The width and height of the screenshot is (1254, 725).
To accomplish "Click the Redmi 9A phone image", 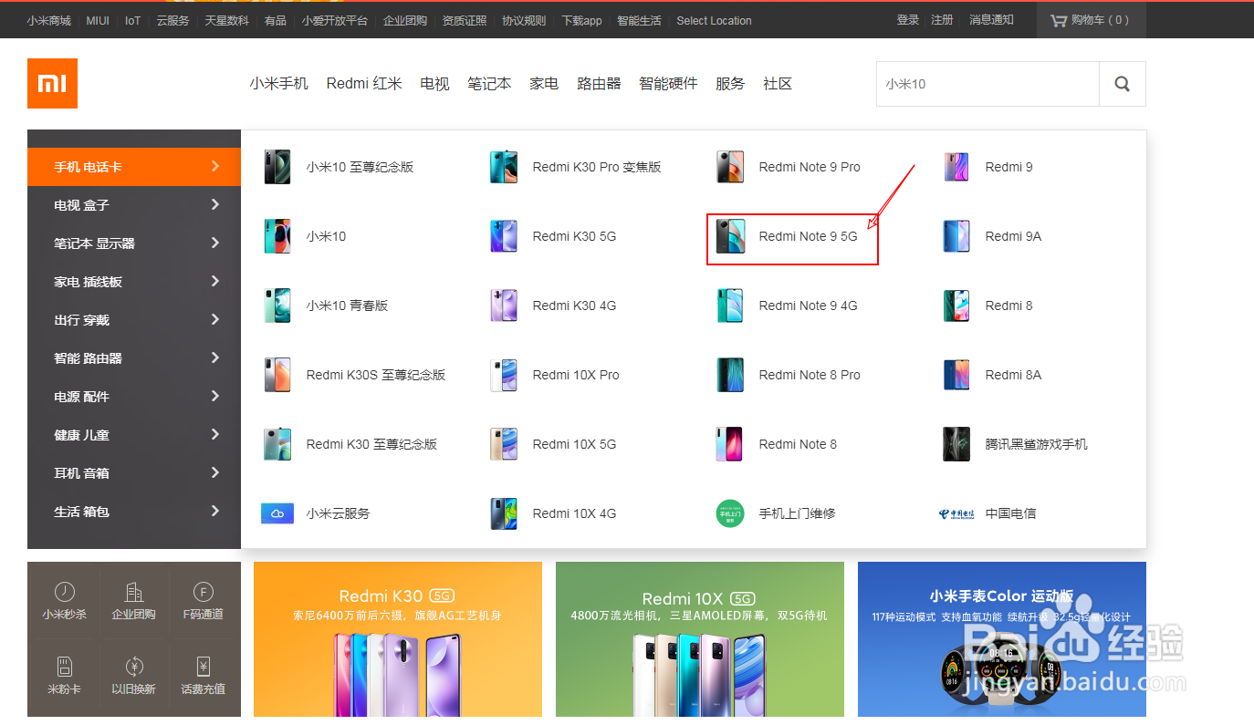I will coord(956,236).
